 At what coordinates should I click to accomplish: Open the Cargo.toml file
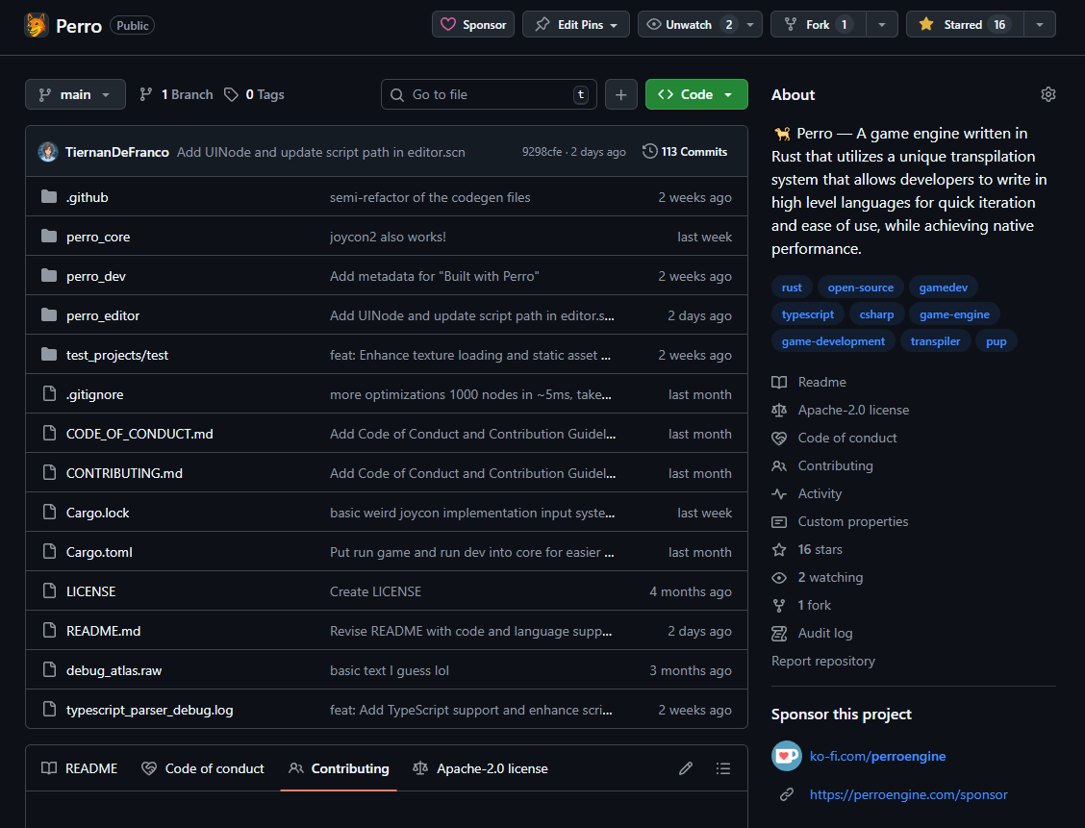99,552
